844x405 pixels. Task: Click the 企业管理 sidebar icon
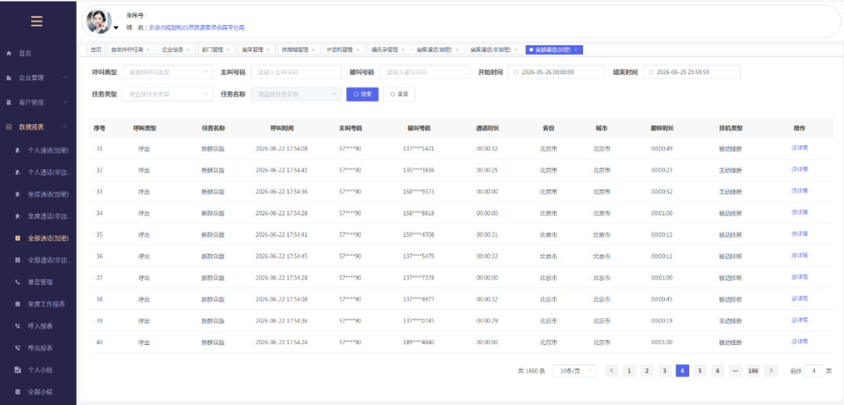[9, 78]
